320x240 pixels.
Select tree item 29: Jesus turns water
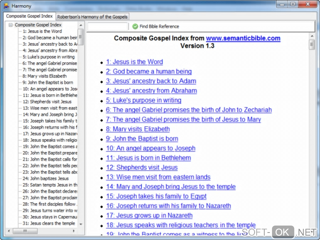click(x=50, y=210)
